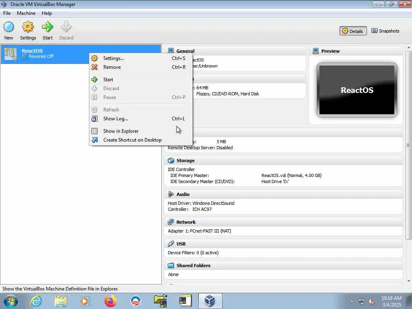Open the Machine menu

pos(26,13)
